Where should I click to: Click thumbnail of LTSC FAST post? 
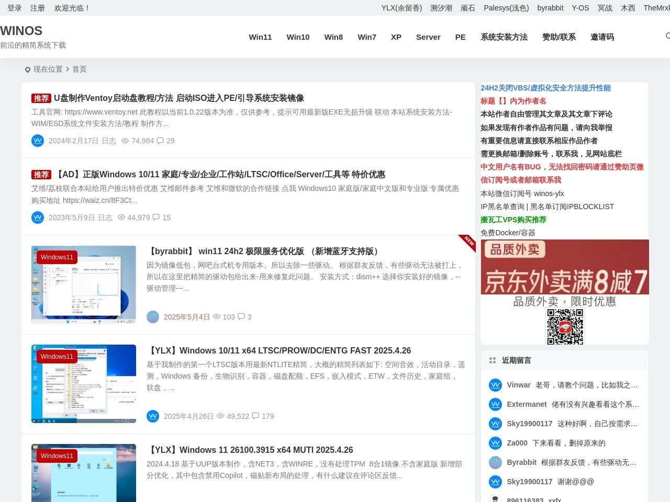(84, 384)
